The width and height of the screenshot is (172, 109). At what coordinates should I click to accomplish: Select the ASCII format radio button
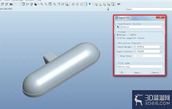tap(129, 35)
